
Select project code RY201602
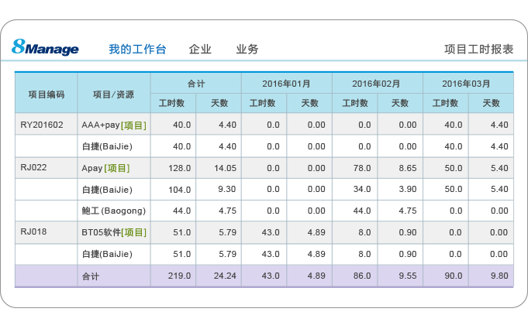42,125
